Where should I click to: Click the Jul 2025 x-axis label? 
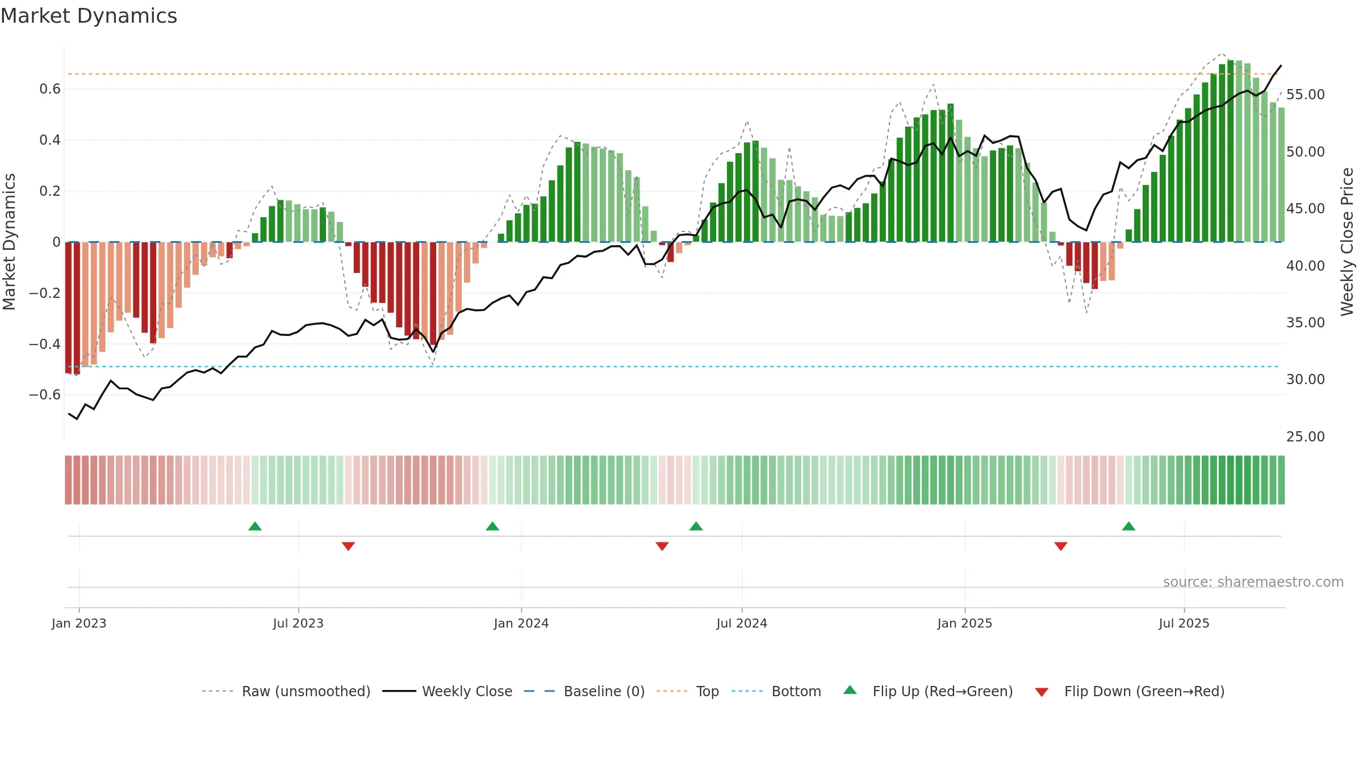coord(1184,623)
